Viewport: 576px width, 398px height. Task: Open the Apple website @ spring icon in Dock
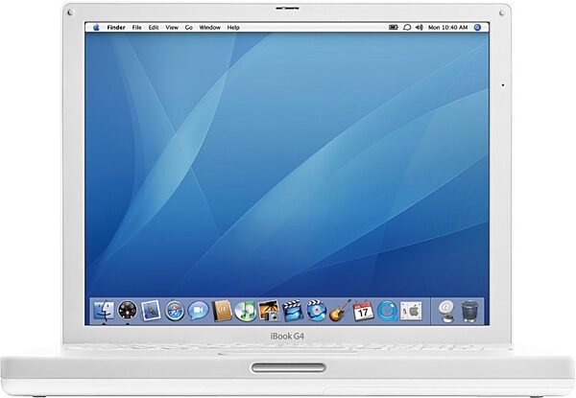[446, 311]
